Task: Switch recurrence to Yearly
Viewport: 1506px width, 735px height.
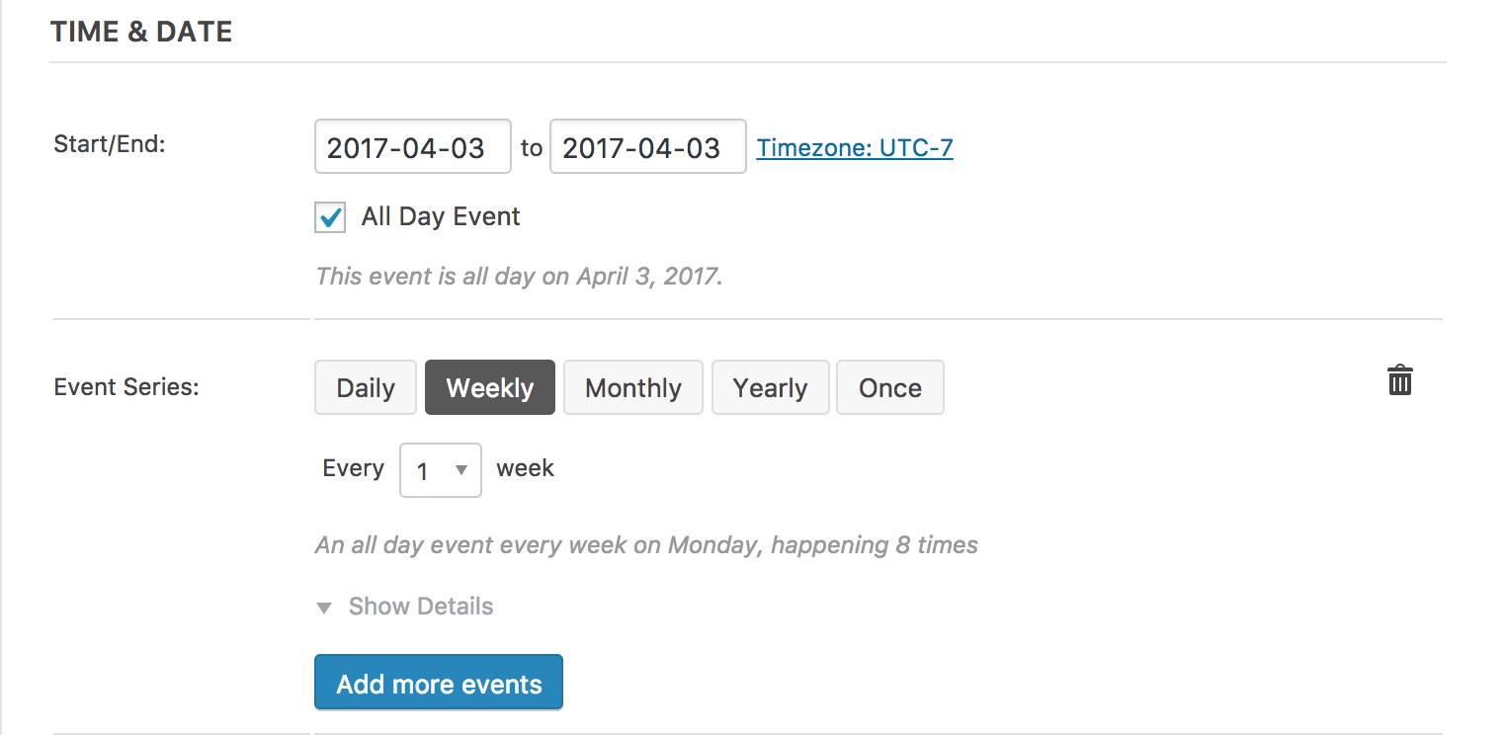Action: (770, 387)
